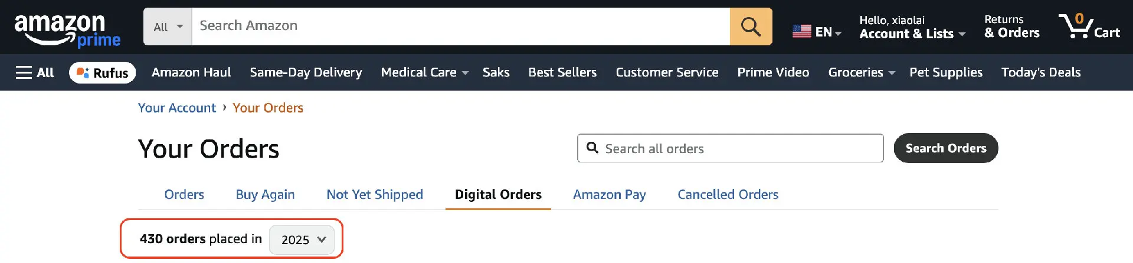Open the 2025 year filter dropdown
This screenshot has width=1133, height=263.
pyautogui.click(x=302, y=239)
